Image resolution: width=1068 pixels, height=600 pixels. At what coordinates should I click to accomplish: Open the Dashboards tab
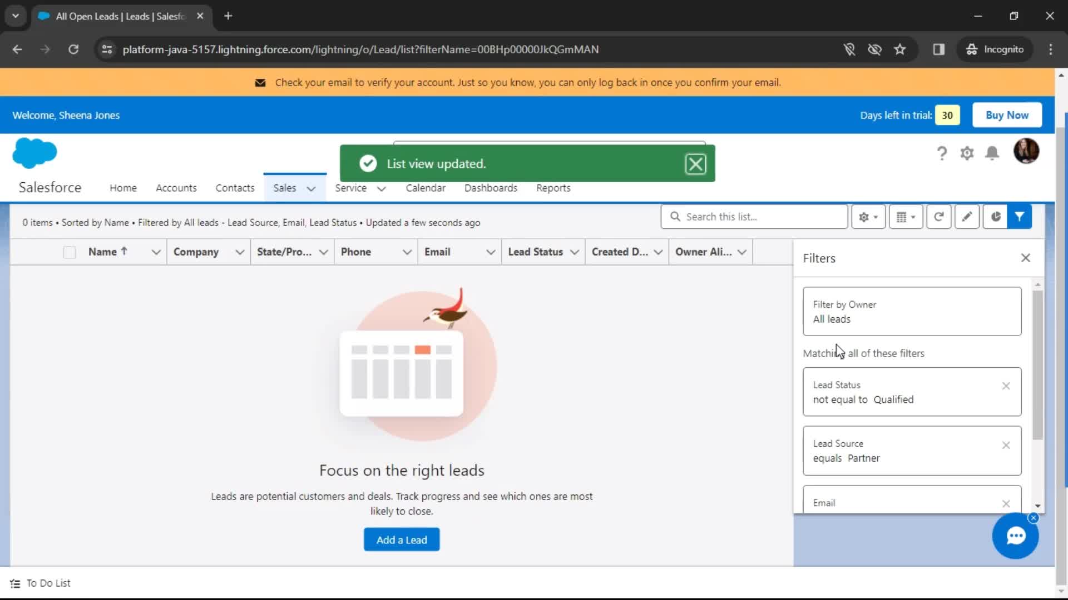491,188
